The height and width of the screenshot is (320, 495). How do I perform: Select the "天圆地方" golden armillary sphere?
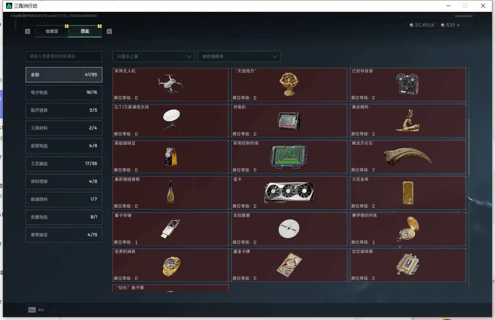[x=289, y=85]
